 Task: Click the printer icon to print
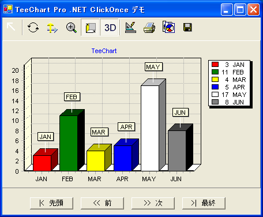pos(149,28)
